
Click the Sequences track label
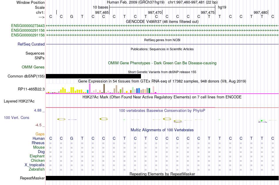35,53
